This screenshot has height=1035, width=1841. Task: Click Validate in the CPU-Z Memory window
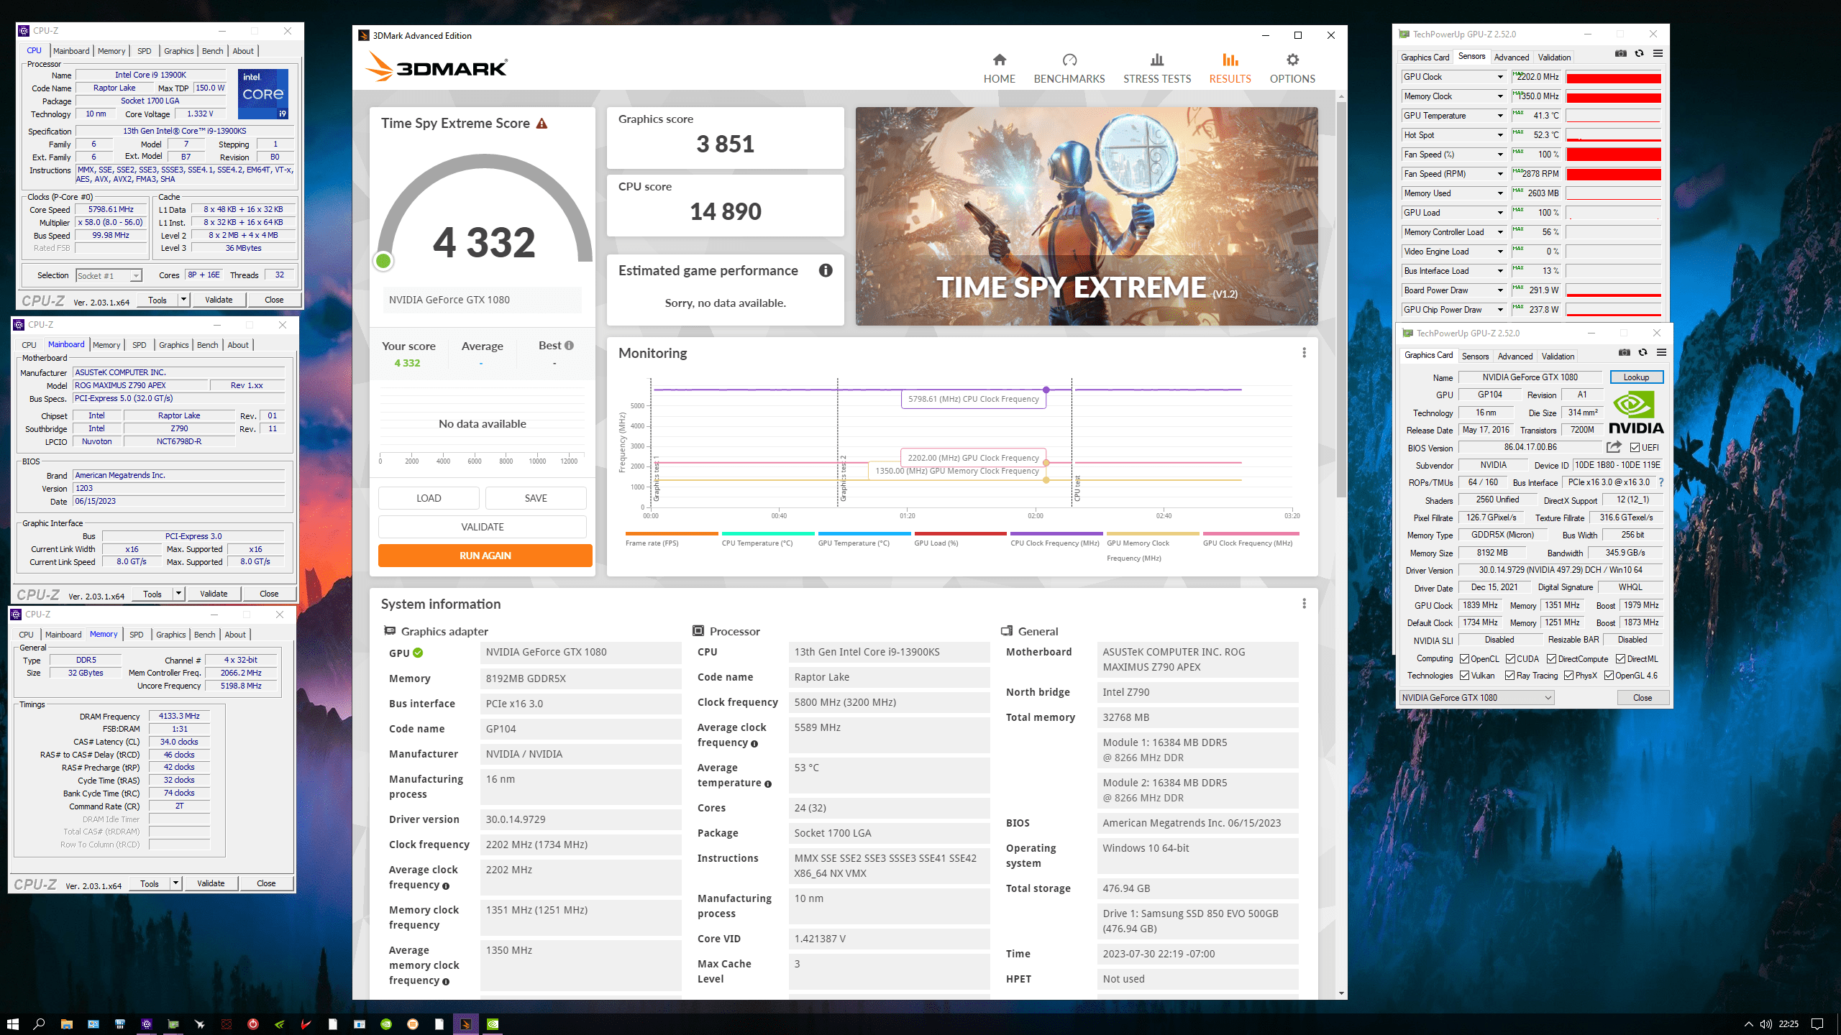click(211, 883)
